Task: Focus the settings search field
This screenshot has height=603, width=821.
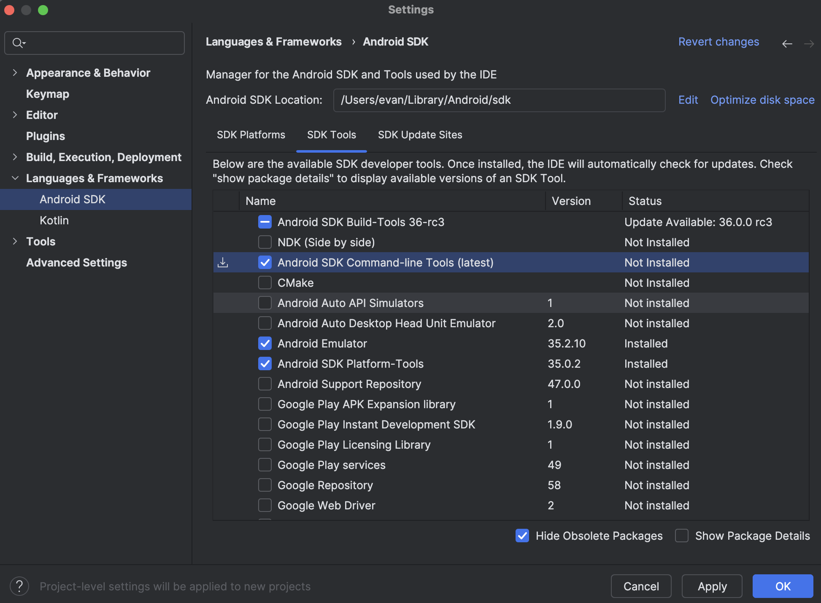Action: (95, 43)
